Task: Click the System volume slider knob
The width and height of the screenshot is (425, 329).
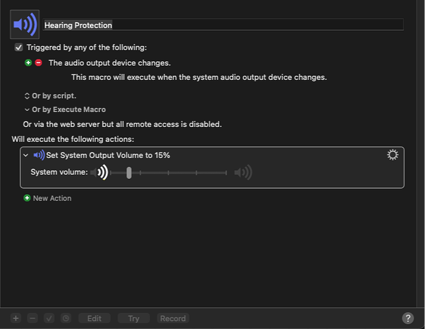Action: 129,173
